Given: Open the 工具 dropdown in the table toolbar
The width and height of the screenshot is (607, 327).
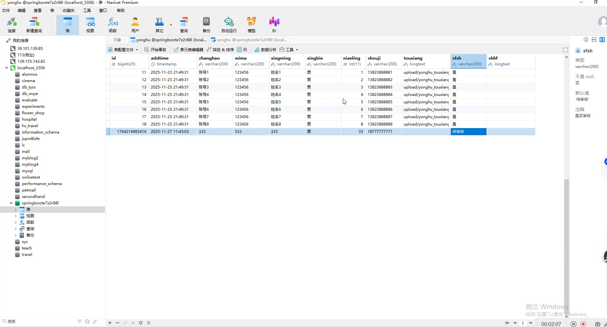Looking at the screenshot, I should click(289, 50).
